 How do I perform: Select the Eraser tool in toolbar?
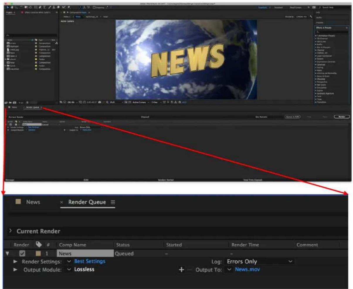pyautogui.click(x=58, y=7)
